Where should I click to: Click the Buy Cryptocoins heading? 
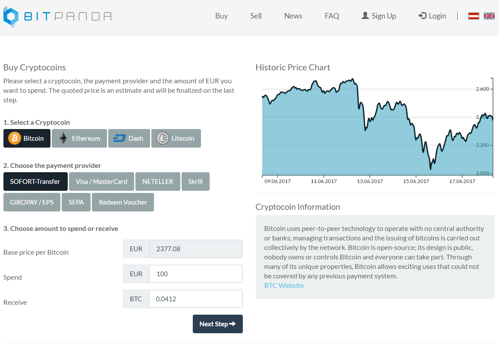click(35, 67)
